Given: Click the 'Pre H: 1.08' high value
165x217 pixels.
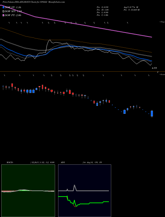Looking at the screenshot, I should coord(103,10).
